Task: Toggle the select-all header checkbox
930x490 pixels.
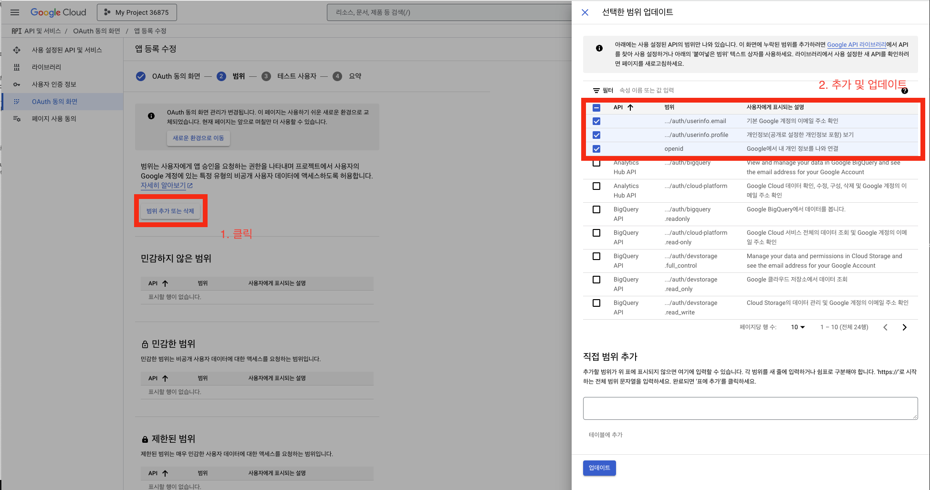Action: (x=596, y=107)
